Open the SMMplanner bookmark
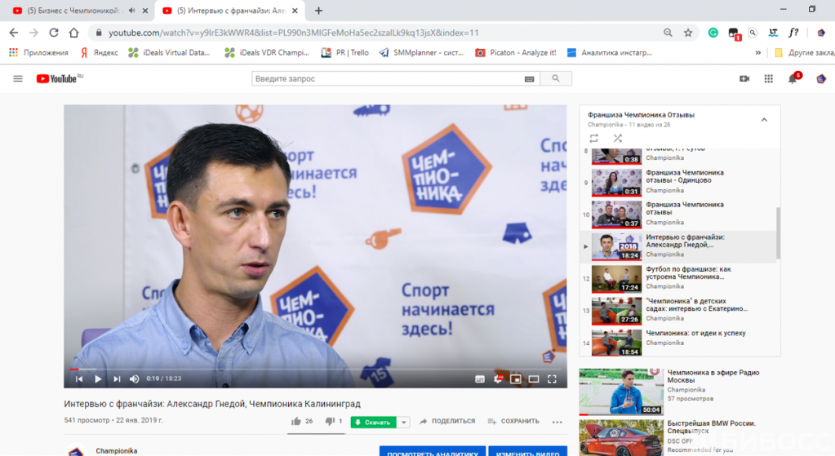835x456 pixels. click(x=421, y=53)
